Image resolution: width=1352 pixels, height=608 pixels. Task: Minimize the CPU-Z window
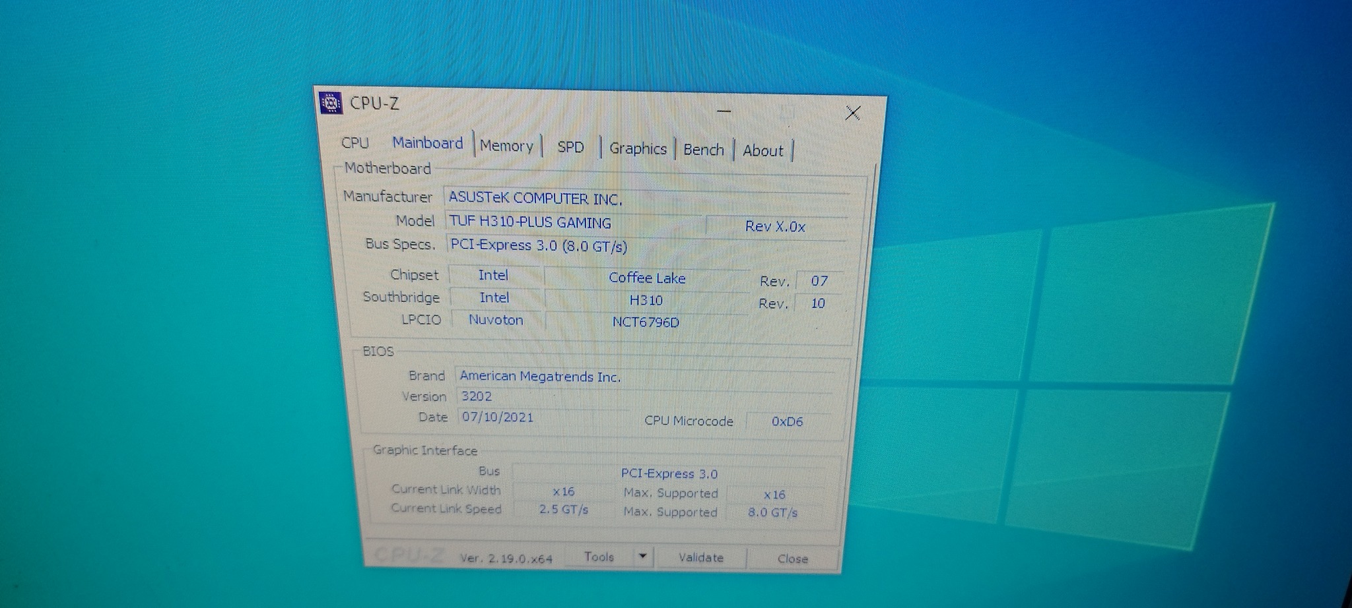click(x=724, y=111)
